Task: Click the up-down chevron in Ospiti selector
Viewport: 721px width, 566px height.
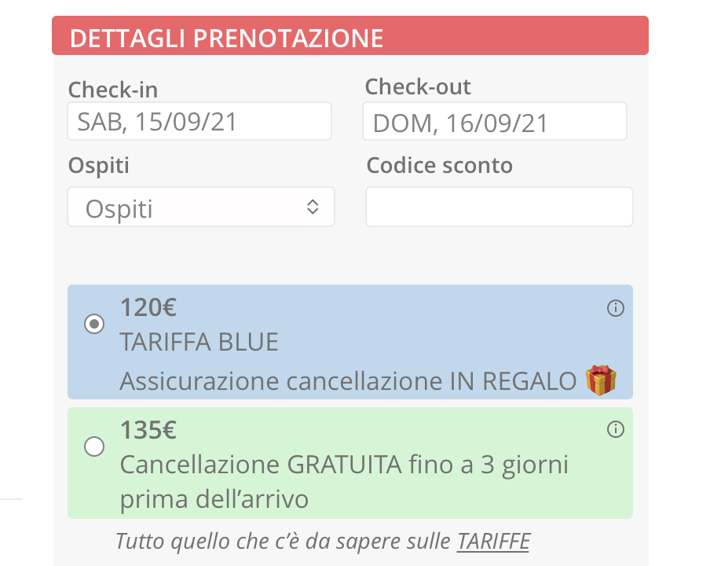Action: 313,207
